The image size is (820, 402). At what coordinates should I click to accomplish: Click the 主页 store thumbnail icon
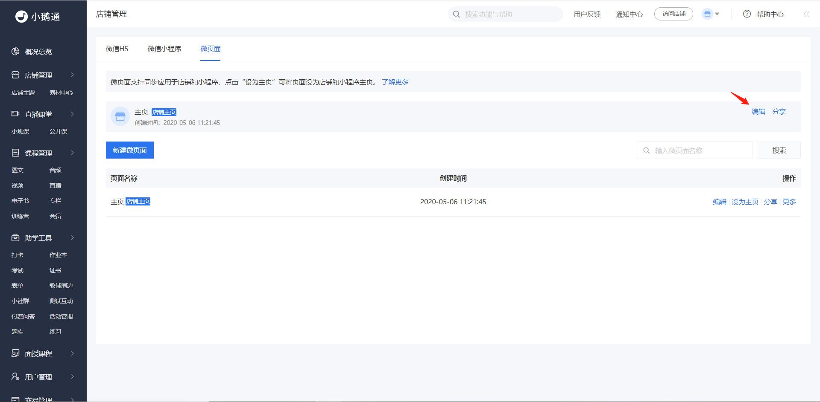pos(120,116)
